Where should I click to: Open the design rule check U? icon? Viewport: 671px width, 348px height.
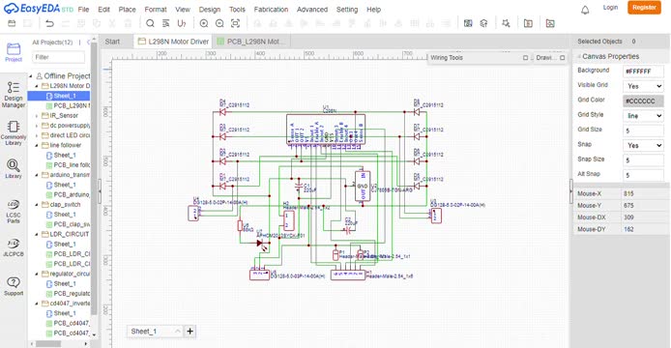(182, 23)
